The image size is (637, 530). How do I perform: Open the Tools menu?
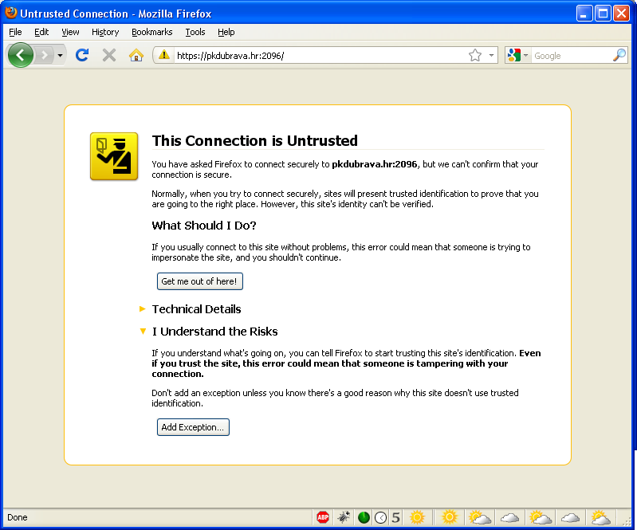(x=195, y=32)
